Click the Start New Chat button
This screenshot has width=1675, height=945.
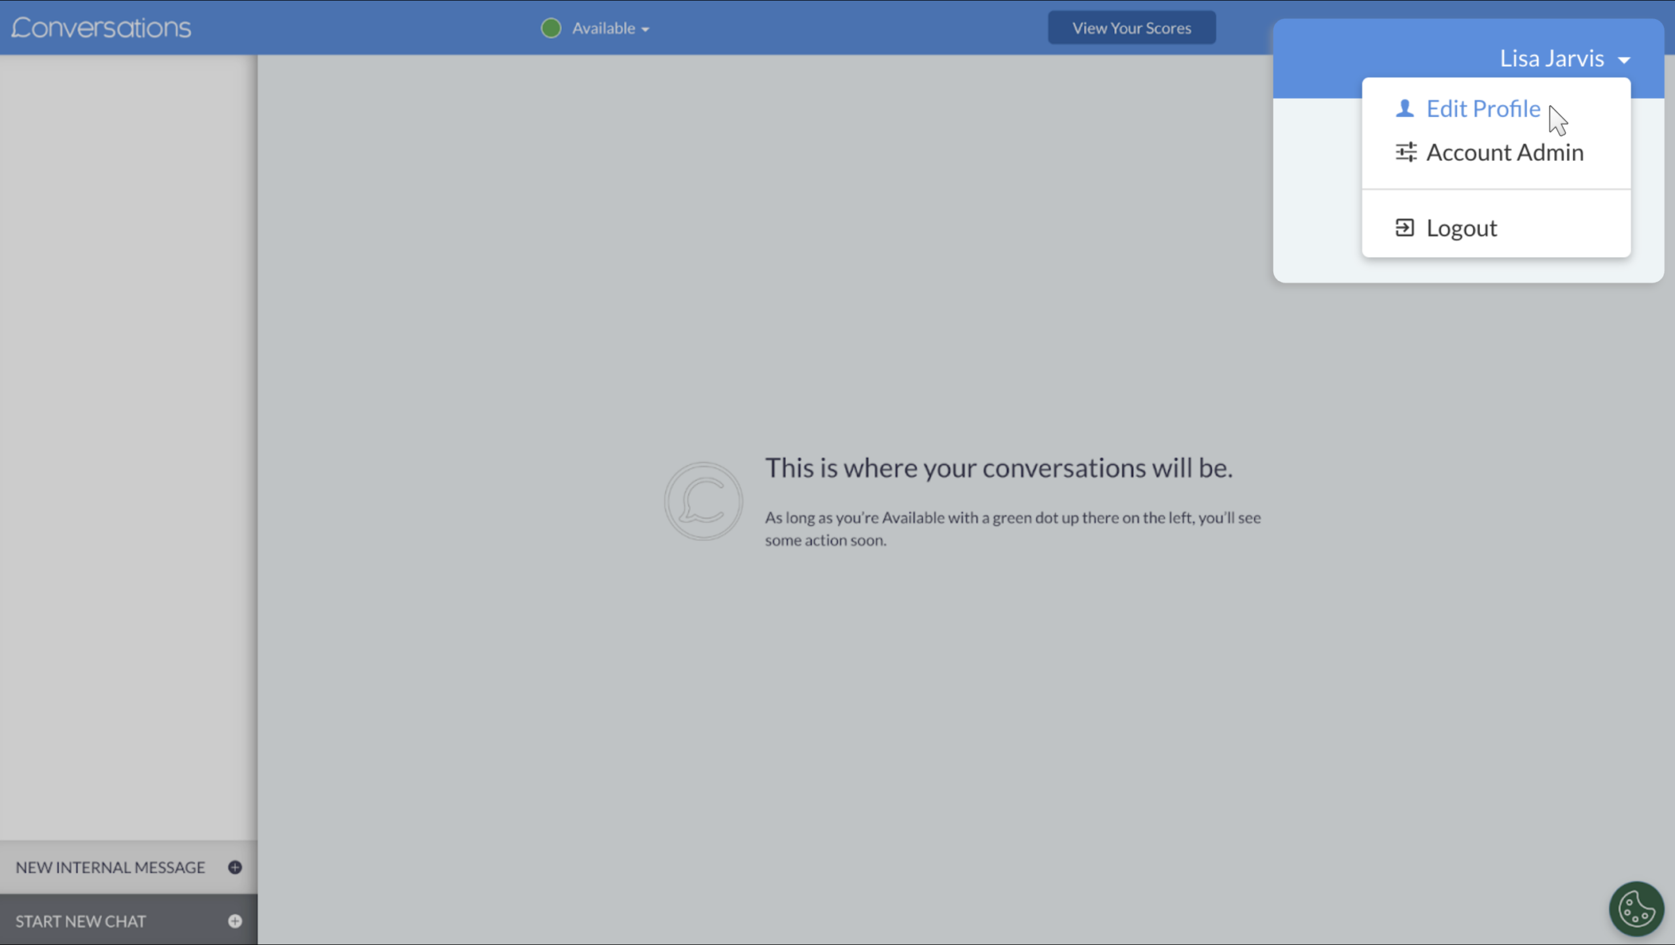129,921
